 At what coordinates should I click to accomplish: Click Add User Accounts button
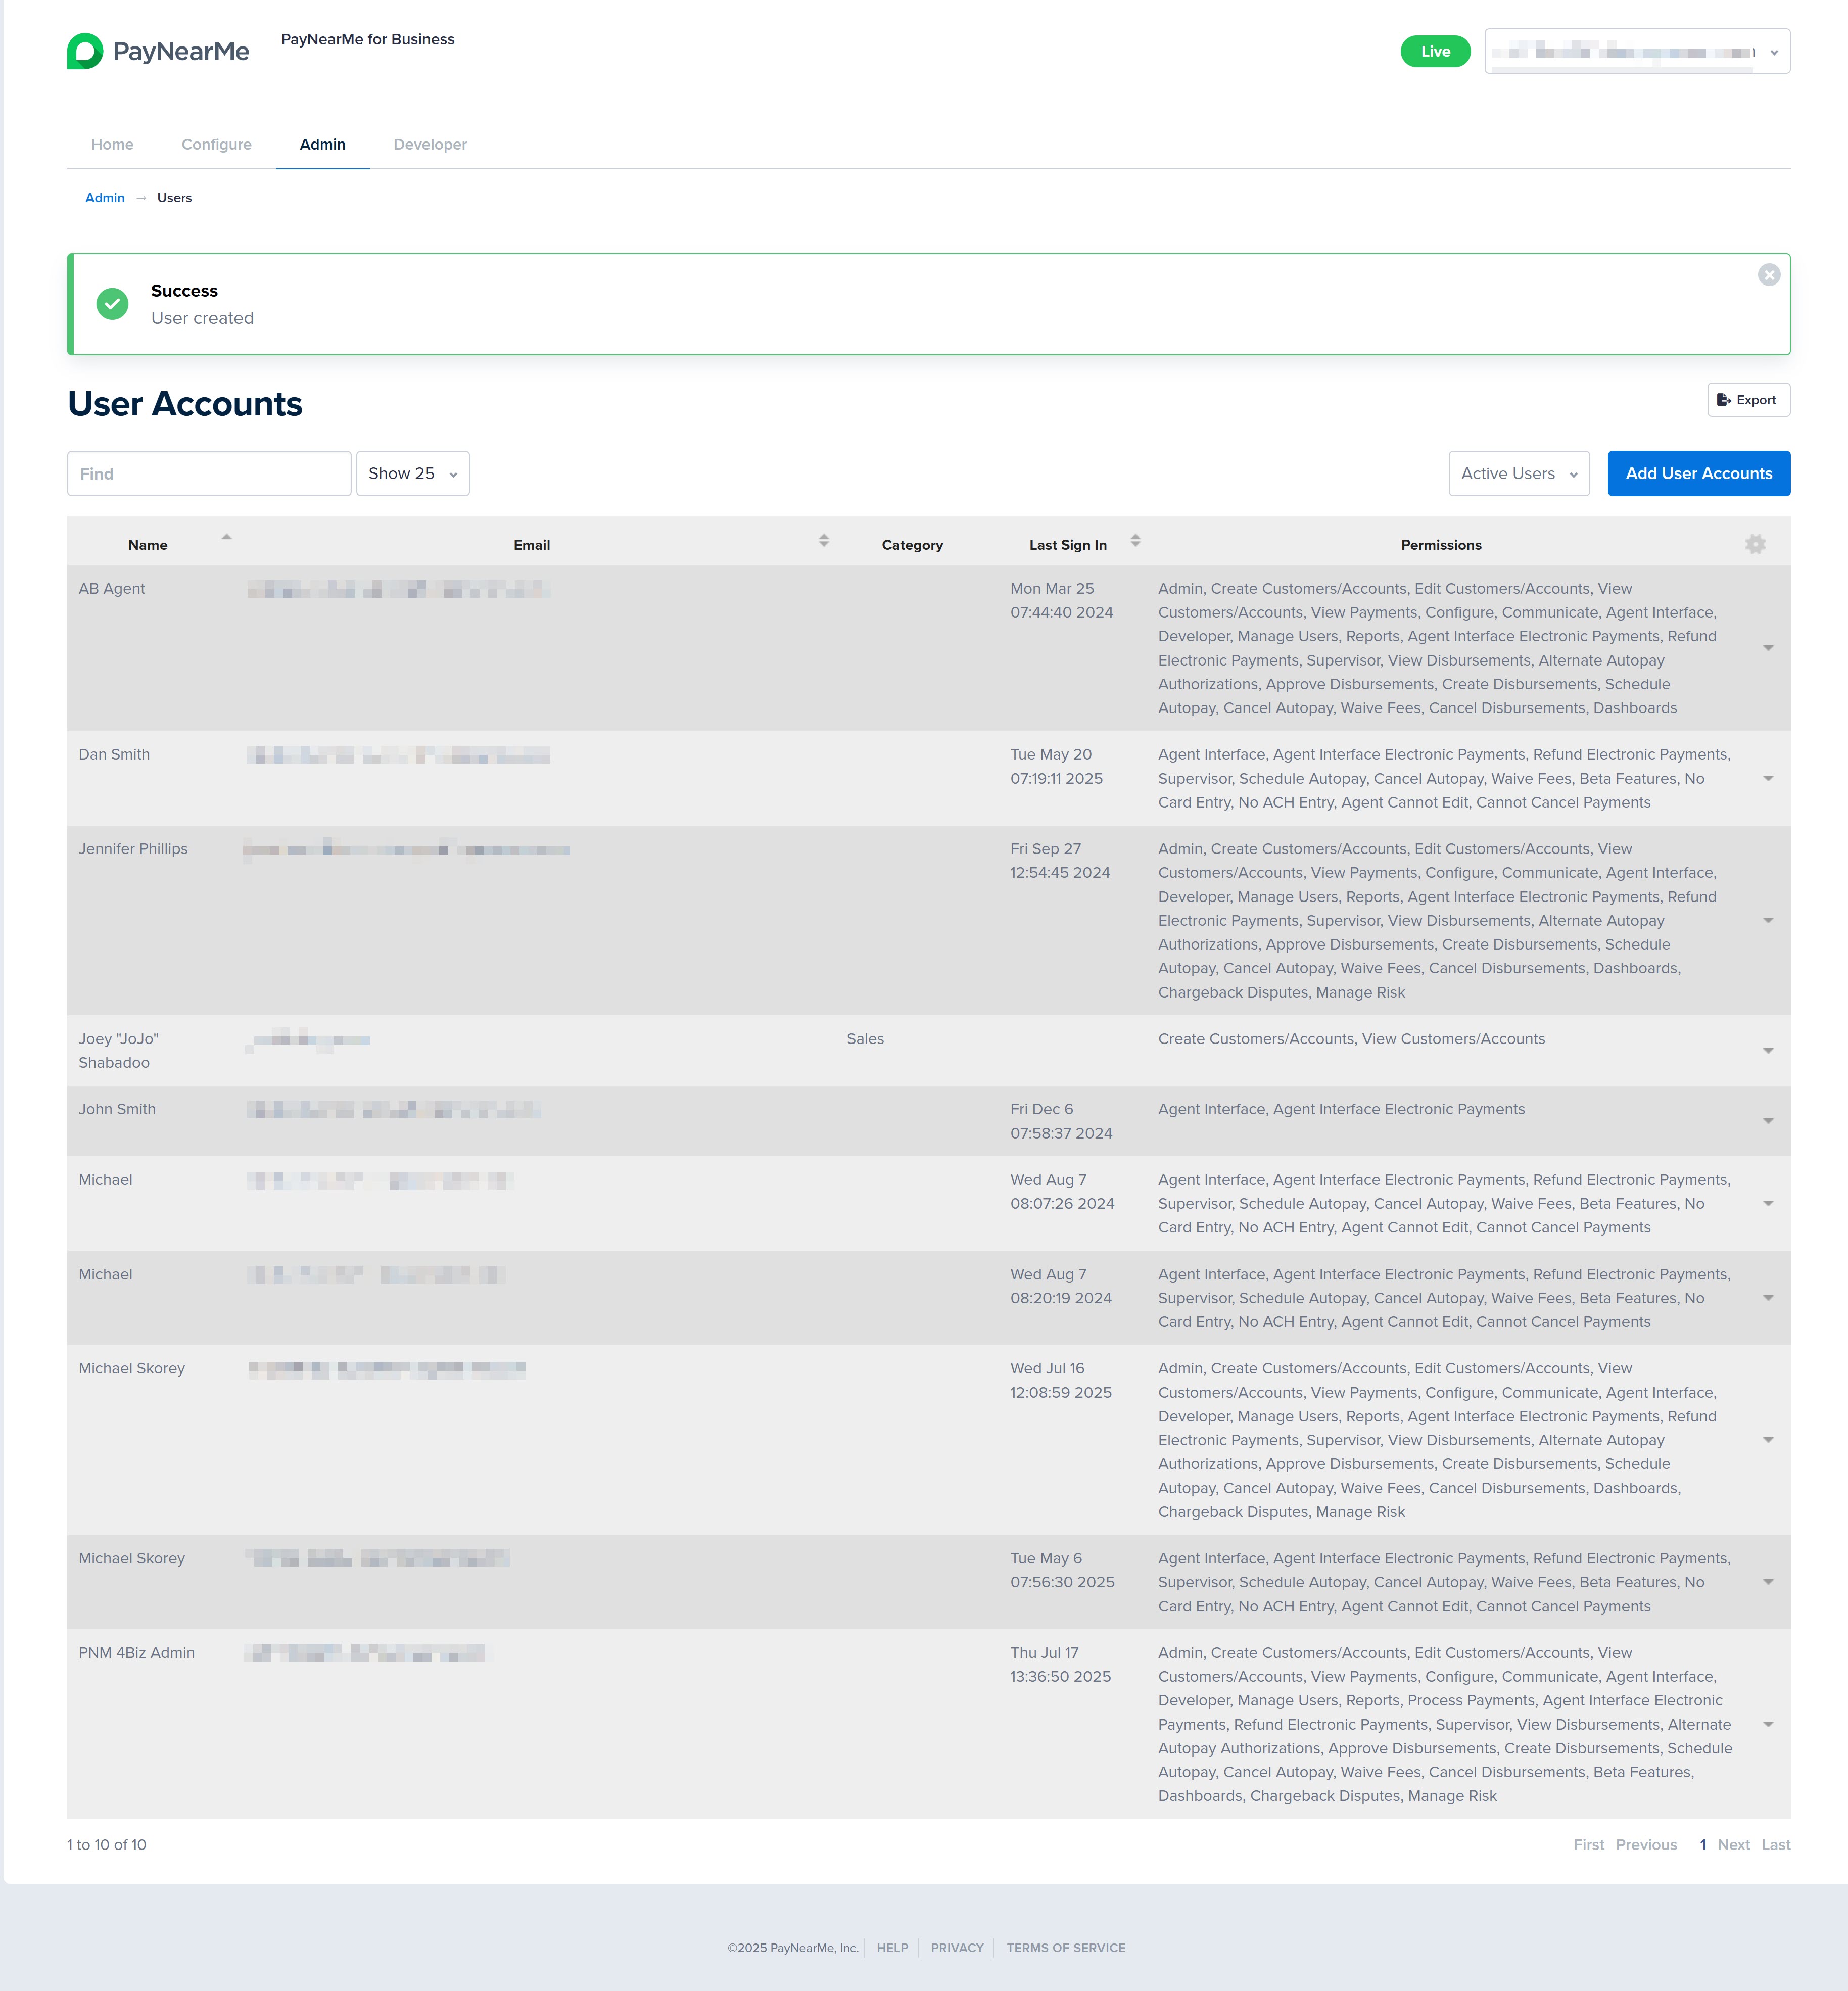coord(1698,474)
